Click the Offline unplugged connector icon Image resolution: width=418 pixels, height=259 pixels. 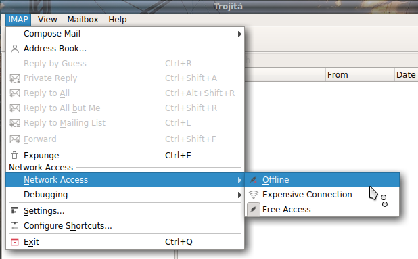click(253, 180)
